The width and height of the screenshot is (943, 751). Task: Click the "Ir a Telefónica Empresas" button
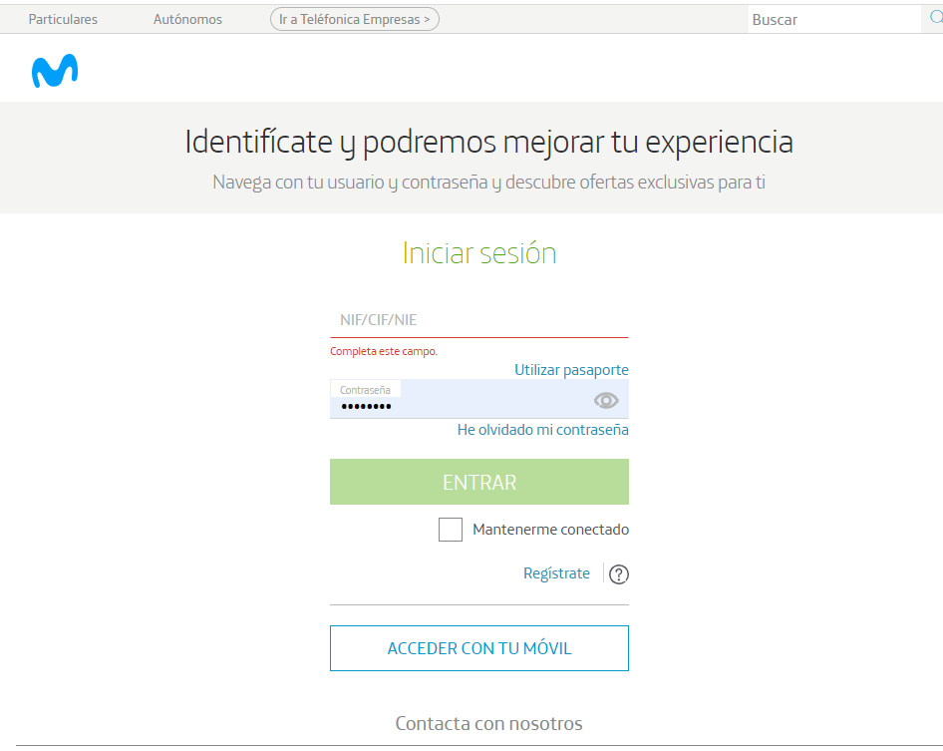click(x=354, y=18)
